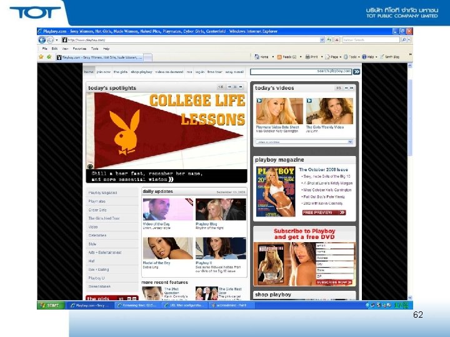This screenshot has height=337, width=450.
Task: Click the SUBSCRIBE NOW button
Action: pos(334,282)
